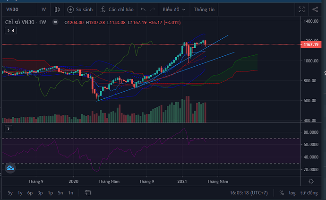Click the TradingView cloud logo badge

pyautogui.click(x=10, y=168)
